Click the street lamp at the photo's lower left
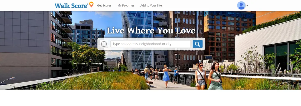301x106 pixels. tap(8, 80)
